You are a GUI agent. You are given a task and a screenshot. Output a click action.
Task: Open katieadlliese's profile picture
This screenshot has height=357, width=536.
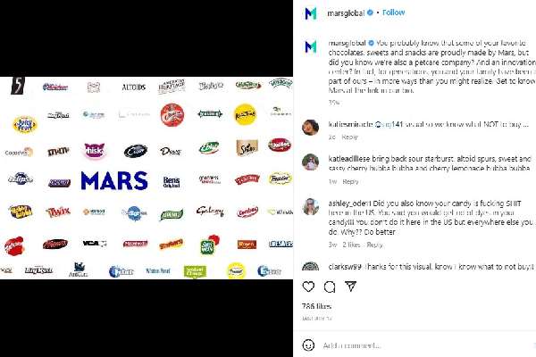(310, 162)
